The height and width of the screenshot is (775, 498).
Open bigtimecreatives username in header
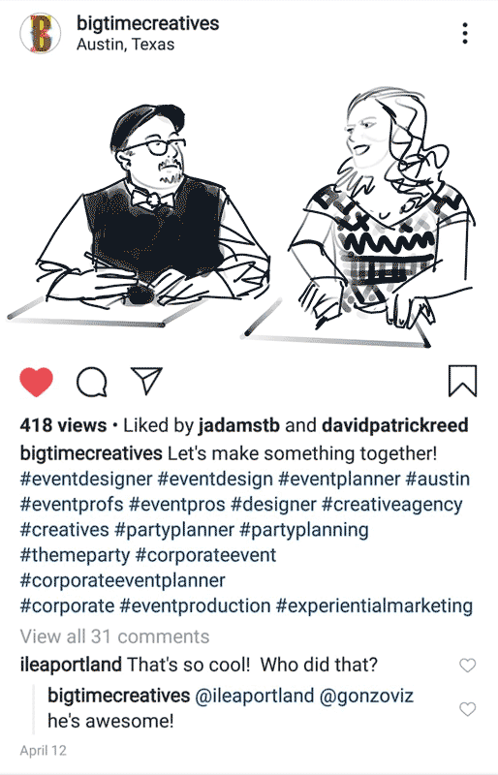point(148,23)
